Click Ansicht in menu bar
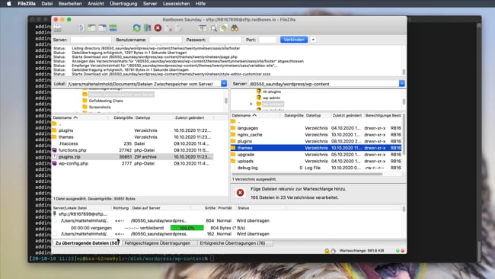495x279 pixels. [96, 4]
